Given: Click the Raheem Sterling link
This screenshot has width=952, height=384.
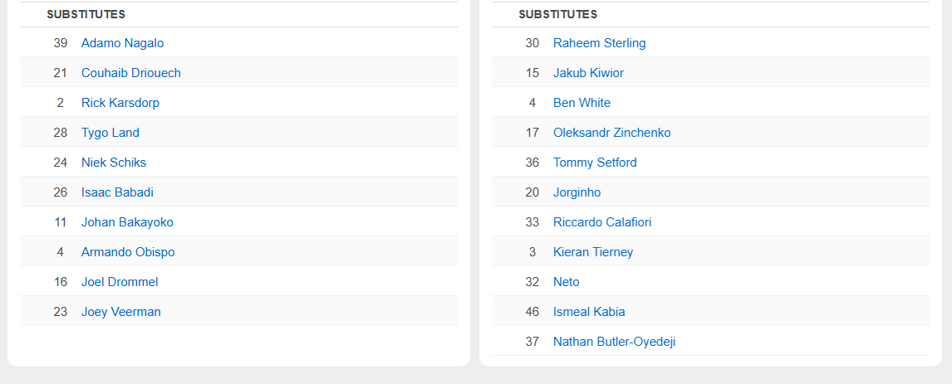Looking at the screenshot, I should pos(599,43).
